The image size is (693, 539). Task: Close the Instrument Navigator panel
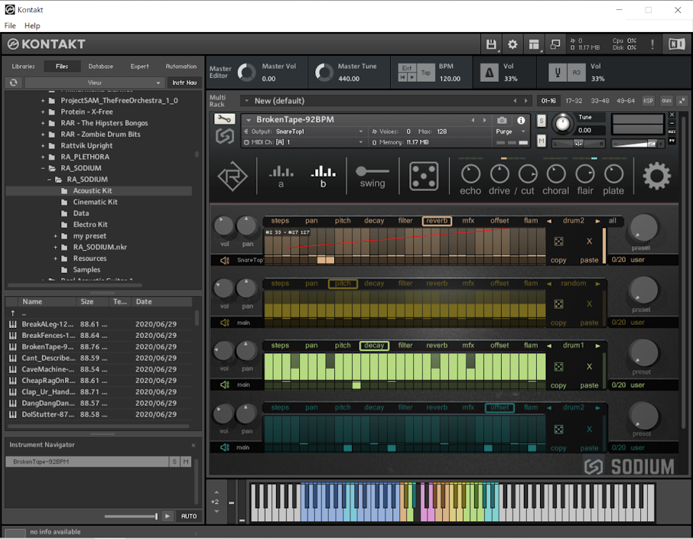point(194,445)
